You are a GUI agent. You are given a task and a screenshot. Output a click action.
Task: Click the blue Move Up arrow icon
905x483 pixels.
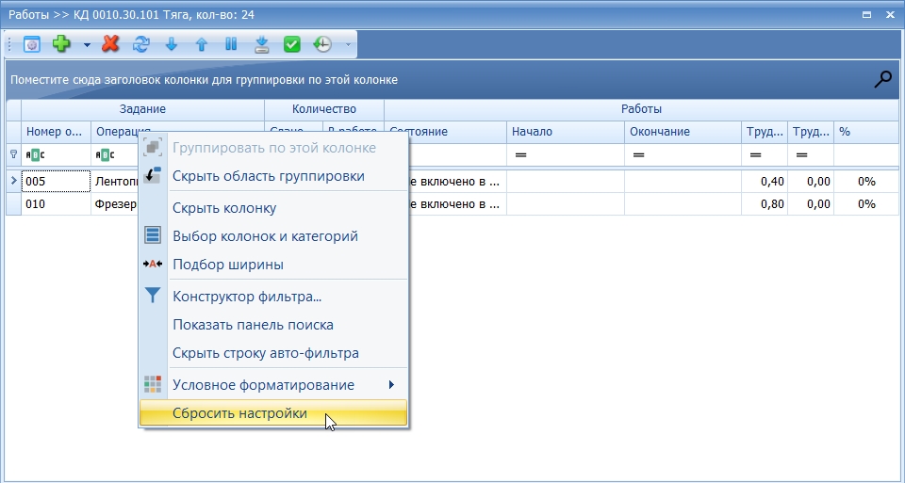tap(201, 44)
